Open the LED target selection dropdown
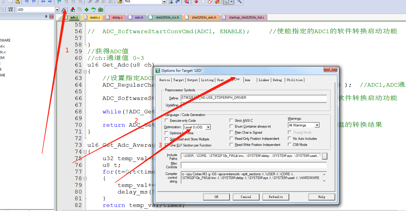The height and width of the screenshot is (211, 406). 57,9
